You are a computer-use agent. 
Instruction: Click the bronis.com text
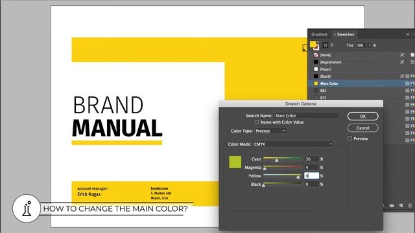(x=160, y=188)
